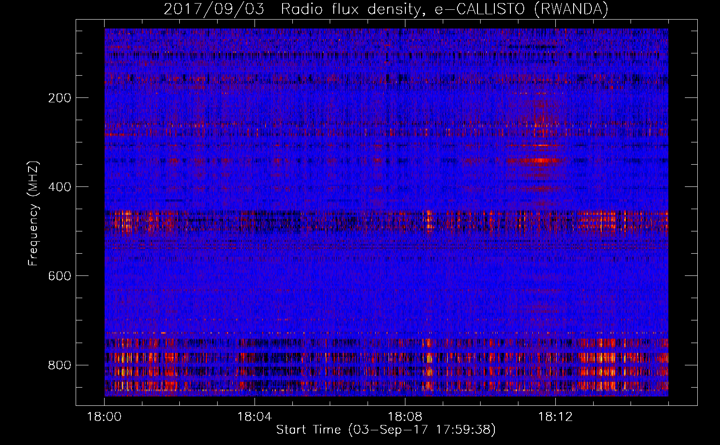Click the Frequency (MHZ) axis label
Screen dimensions: 720x445
[33, 214]
